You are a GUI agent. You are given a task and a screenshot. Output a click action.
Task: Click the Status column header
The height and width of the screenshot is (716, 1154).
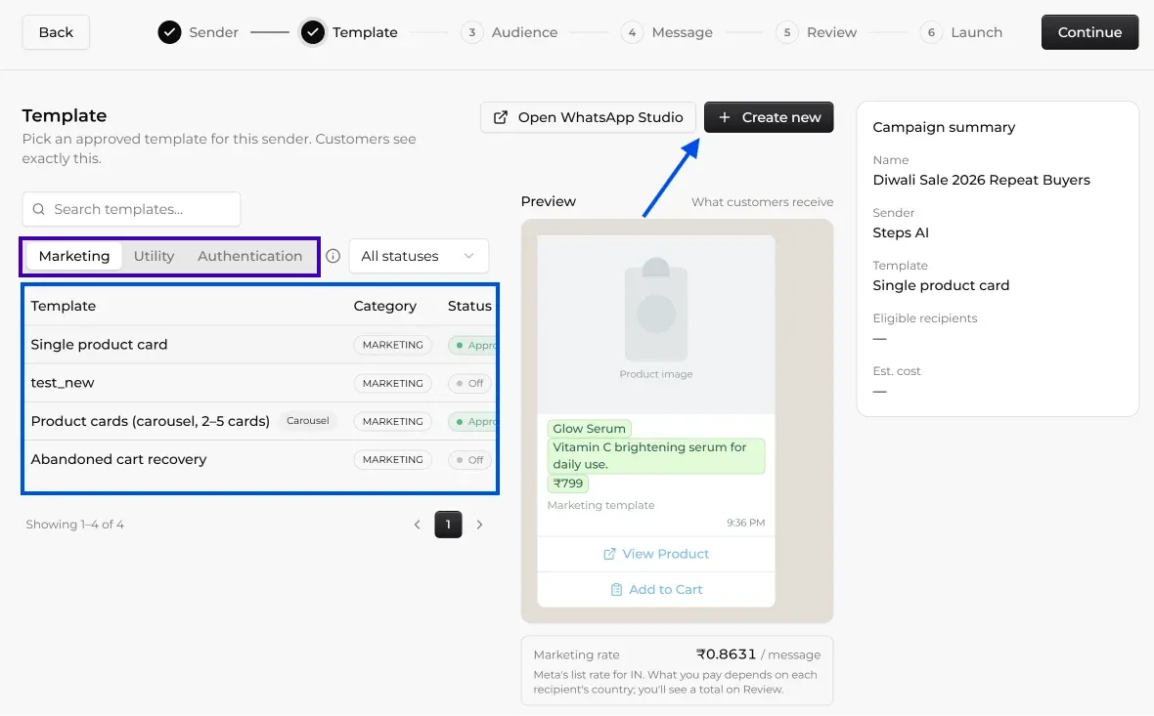point(469,306)
